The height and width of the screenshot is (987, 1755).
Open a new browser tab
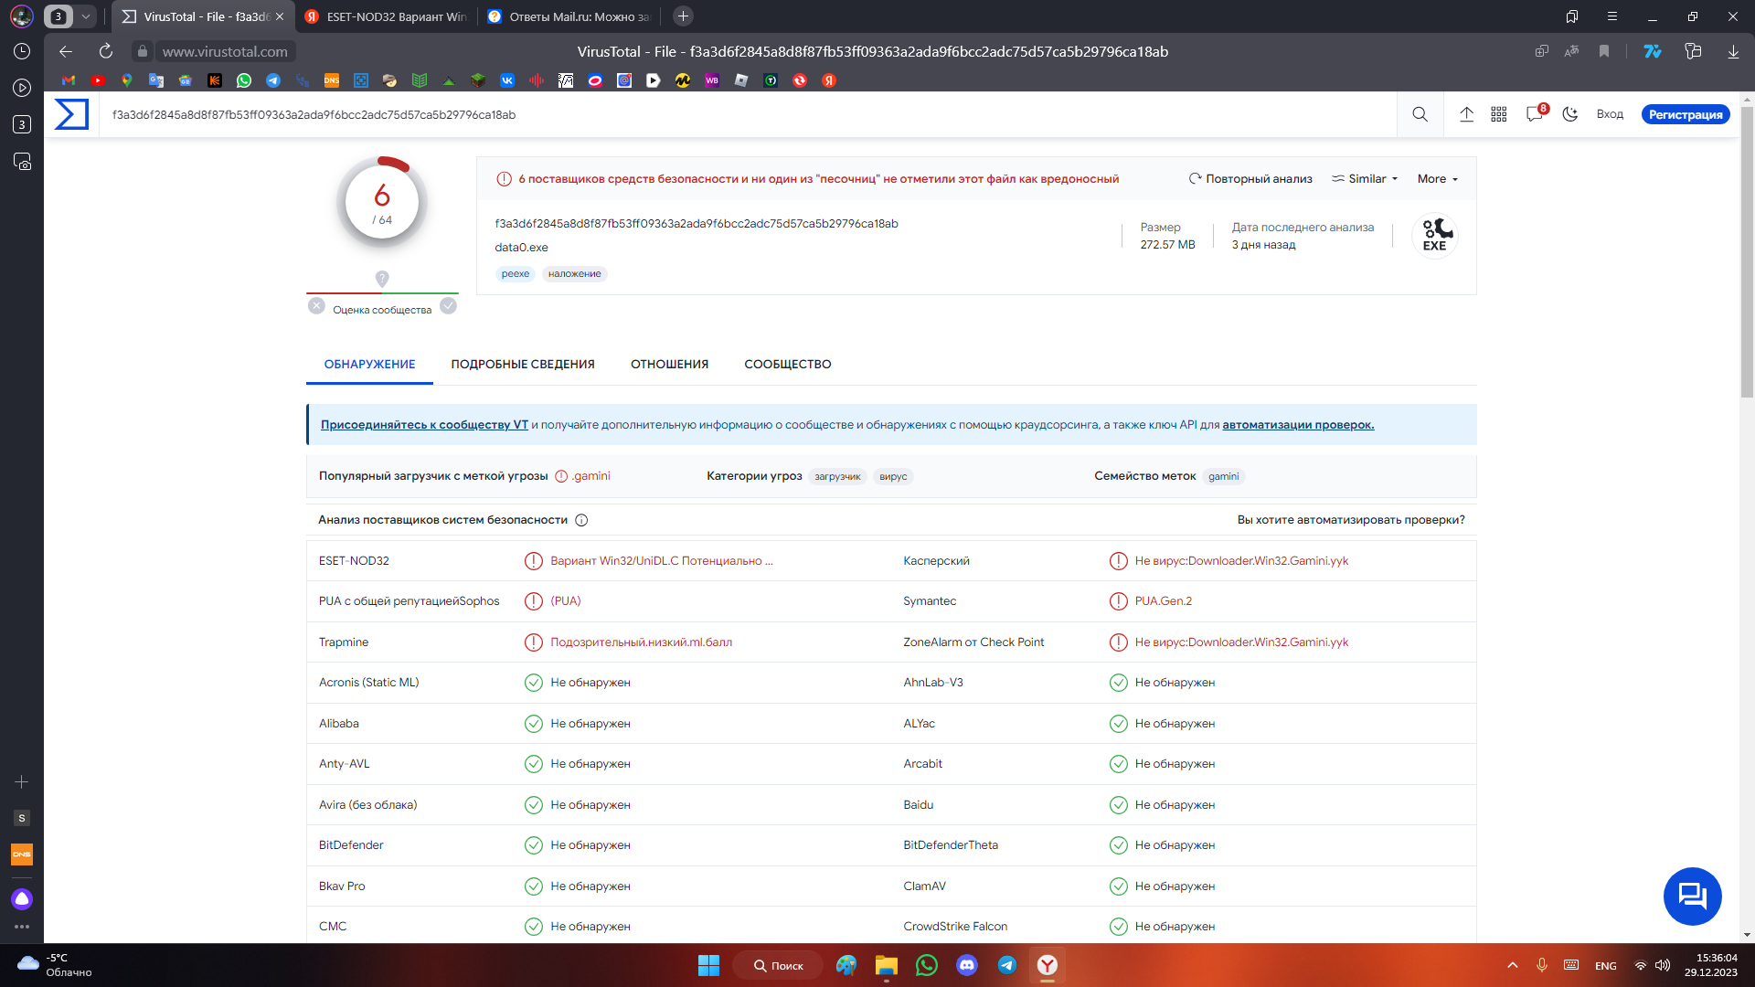pyautogui.click(x=683, y=16)
